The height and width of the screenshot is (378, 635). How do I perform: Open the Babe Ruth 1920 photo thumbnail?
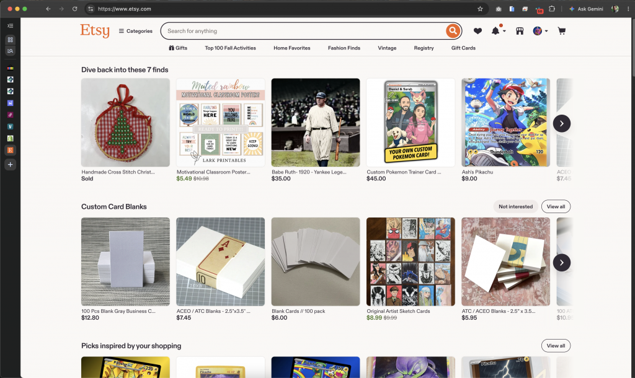tap(316, 123)
